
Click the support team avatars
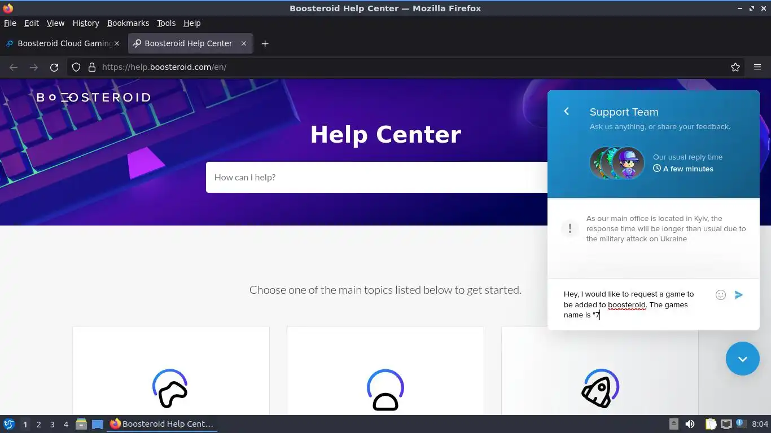[x=617, y=163]
